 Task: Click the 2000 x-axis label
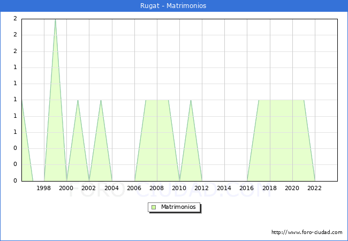pos(66,188)
